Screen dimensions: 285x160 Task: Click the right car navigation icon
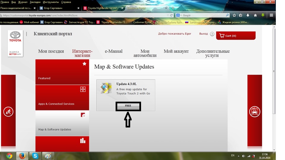point(254,112)
